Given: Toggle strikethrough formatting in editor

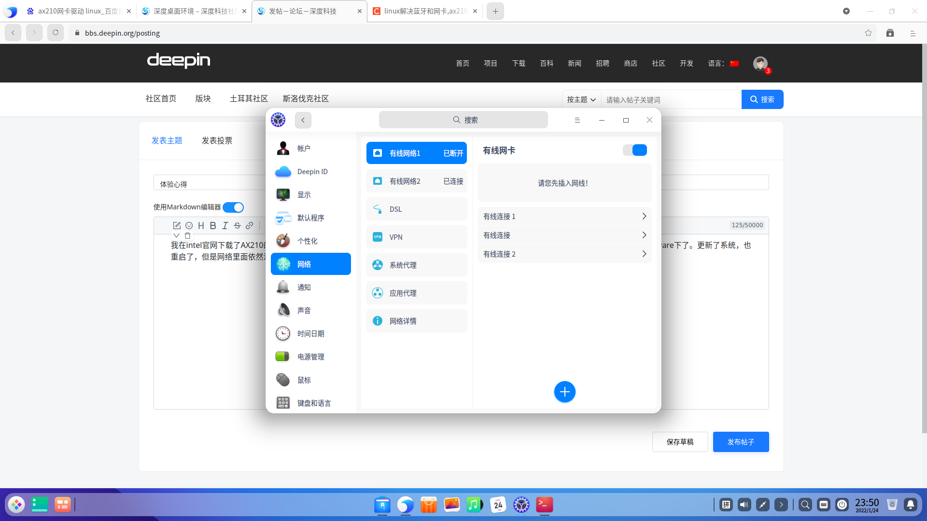Looking at the screenshot, I should pos(237,225).
